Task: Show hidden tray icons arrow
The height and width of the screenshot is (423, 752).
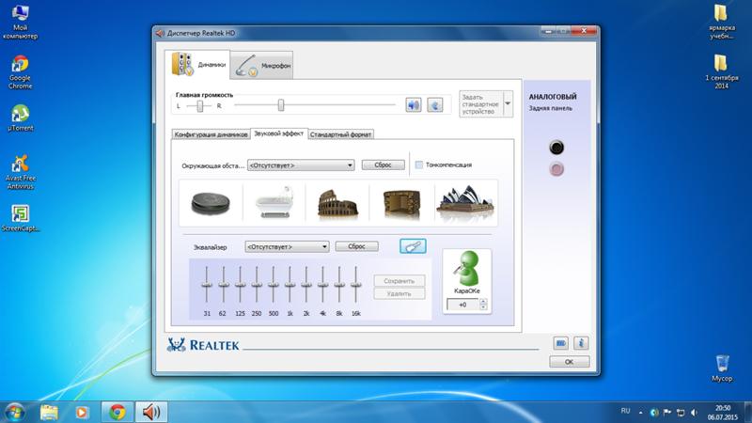Action: (x=641, y=413)
